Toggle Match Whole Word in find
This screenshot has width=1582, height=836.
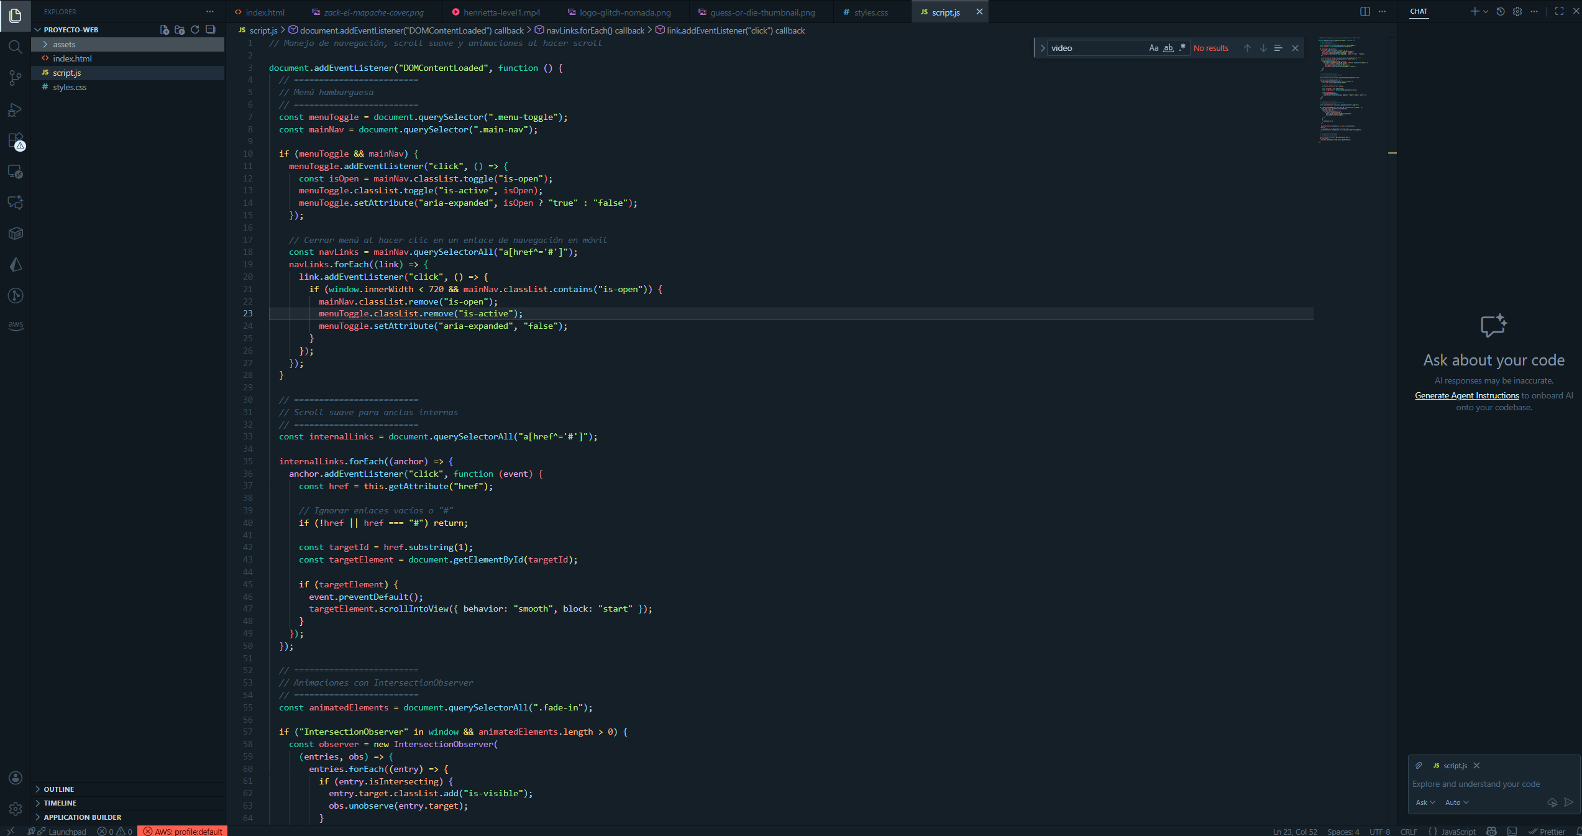1168,48
